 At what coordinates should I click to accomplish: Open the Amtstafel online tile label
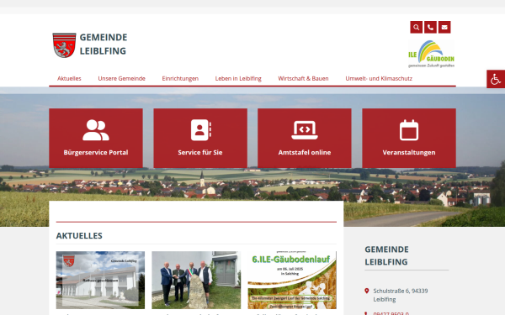305,152
